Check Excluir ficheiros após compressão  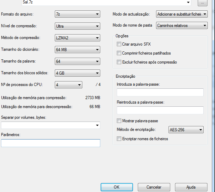pyautogui.click(x=119, y=62)
